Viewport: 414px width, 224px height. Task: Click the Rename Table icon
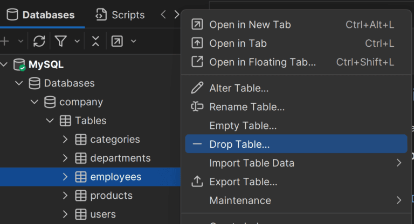[x=197, y=106]
